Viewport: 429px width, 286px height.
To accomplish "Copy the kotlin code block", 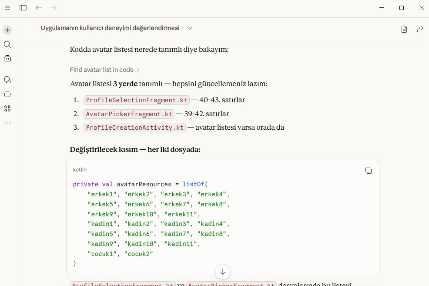I will 369,171.
